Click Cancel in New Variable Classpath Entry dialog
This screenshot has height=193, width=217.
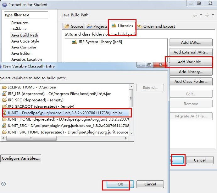tap(150, 184)
